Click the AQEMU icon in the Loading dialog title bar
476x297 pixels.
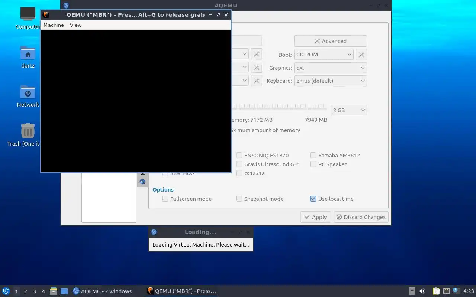(154, 232)
